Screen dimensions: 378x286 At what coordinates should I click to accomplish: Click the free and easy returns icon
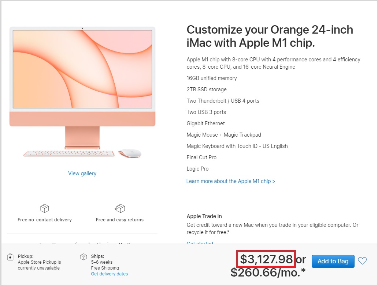(x=120, y=209)
